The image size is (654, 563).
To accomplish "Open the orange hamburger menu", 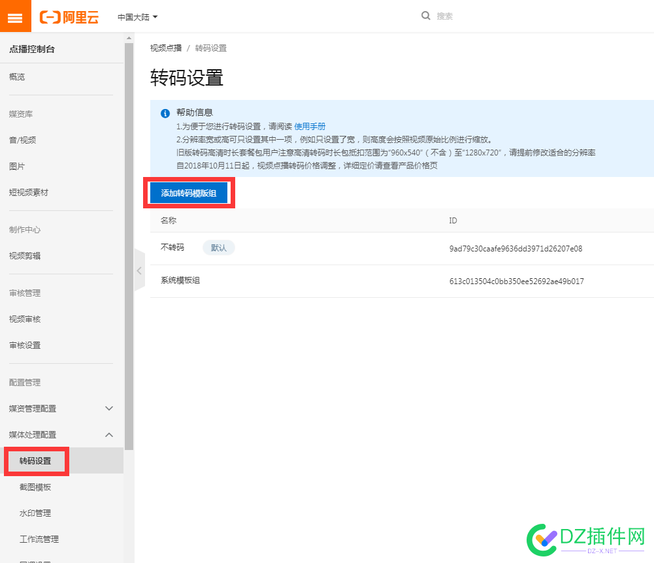I will [x=16, y=16].
